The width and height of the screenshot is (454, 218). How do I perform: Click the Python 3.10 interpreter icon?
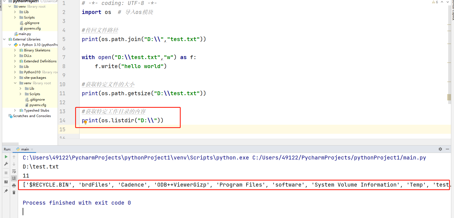(x=16, y=45)
